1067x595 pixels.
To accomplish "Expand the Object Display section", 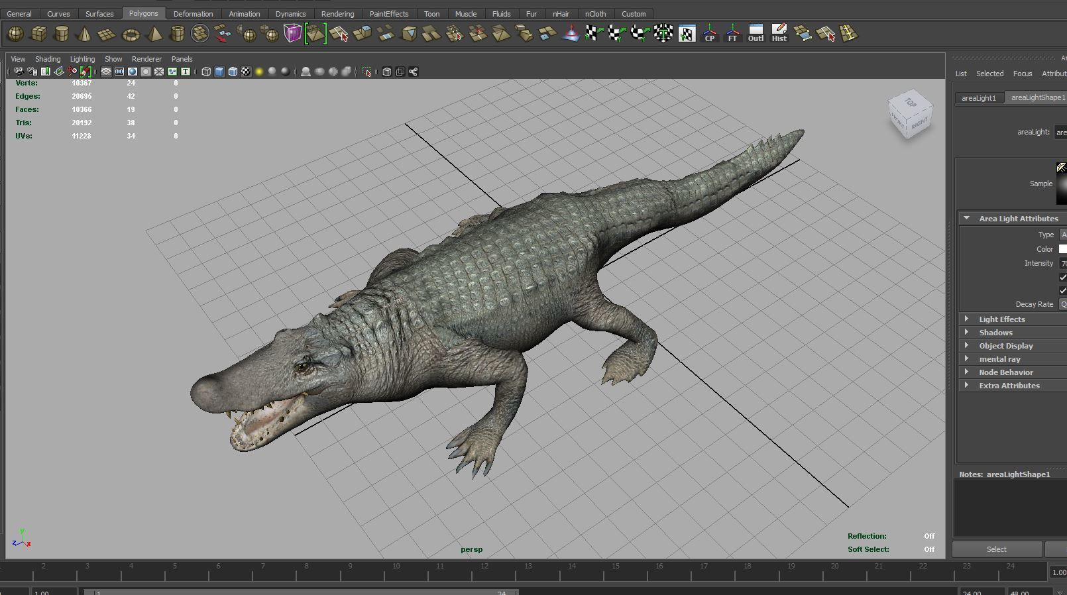I will click(x=966, y=345).
